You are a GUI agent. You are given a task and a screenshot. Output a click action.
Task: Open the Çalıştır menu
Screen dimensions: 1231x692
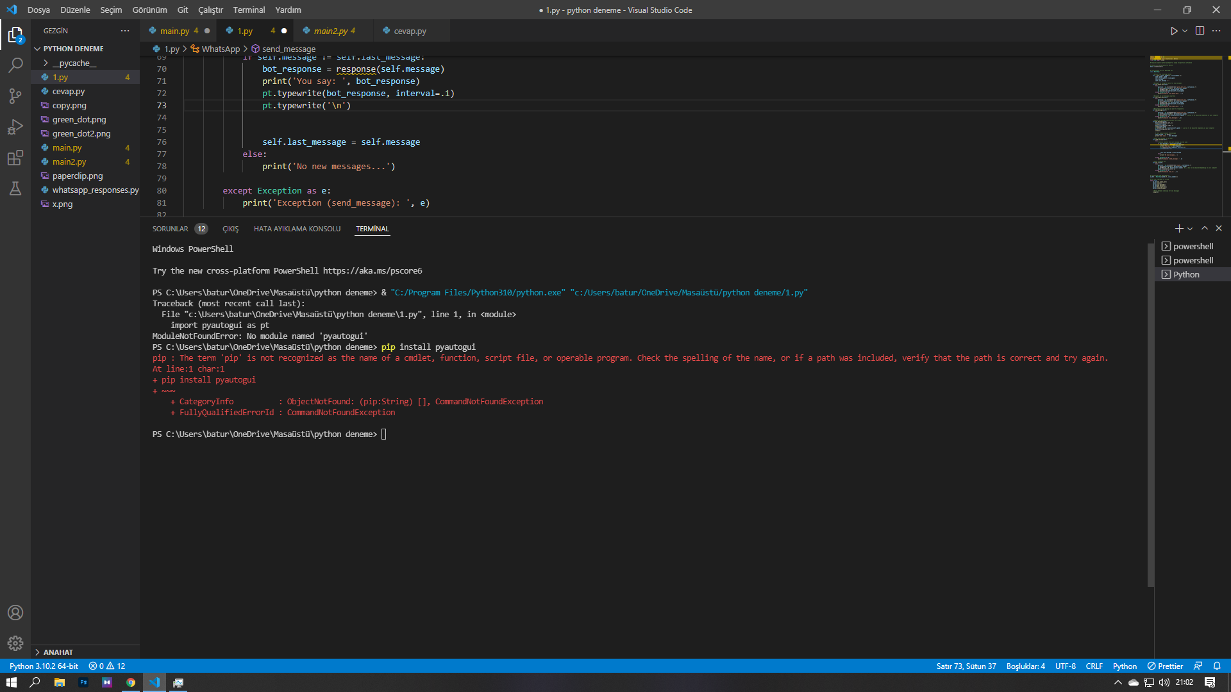pos(210,10)
